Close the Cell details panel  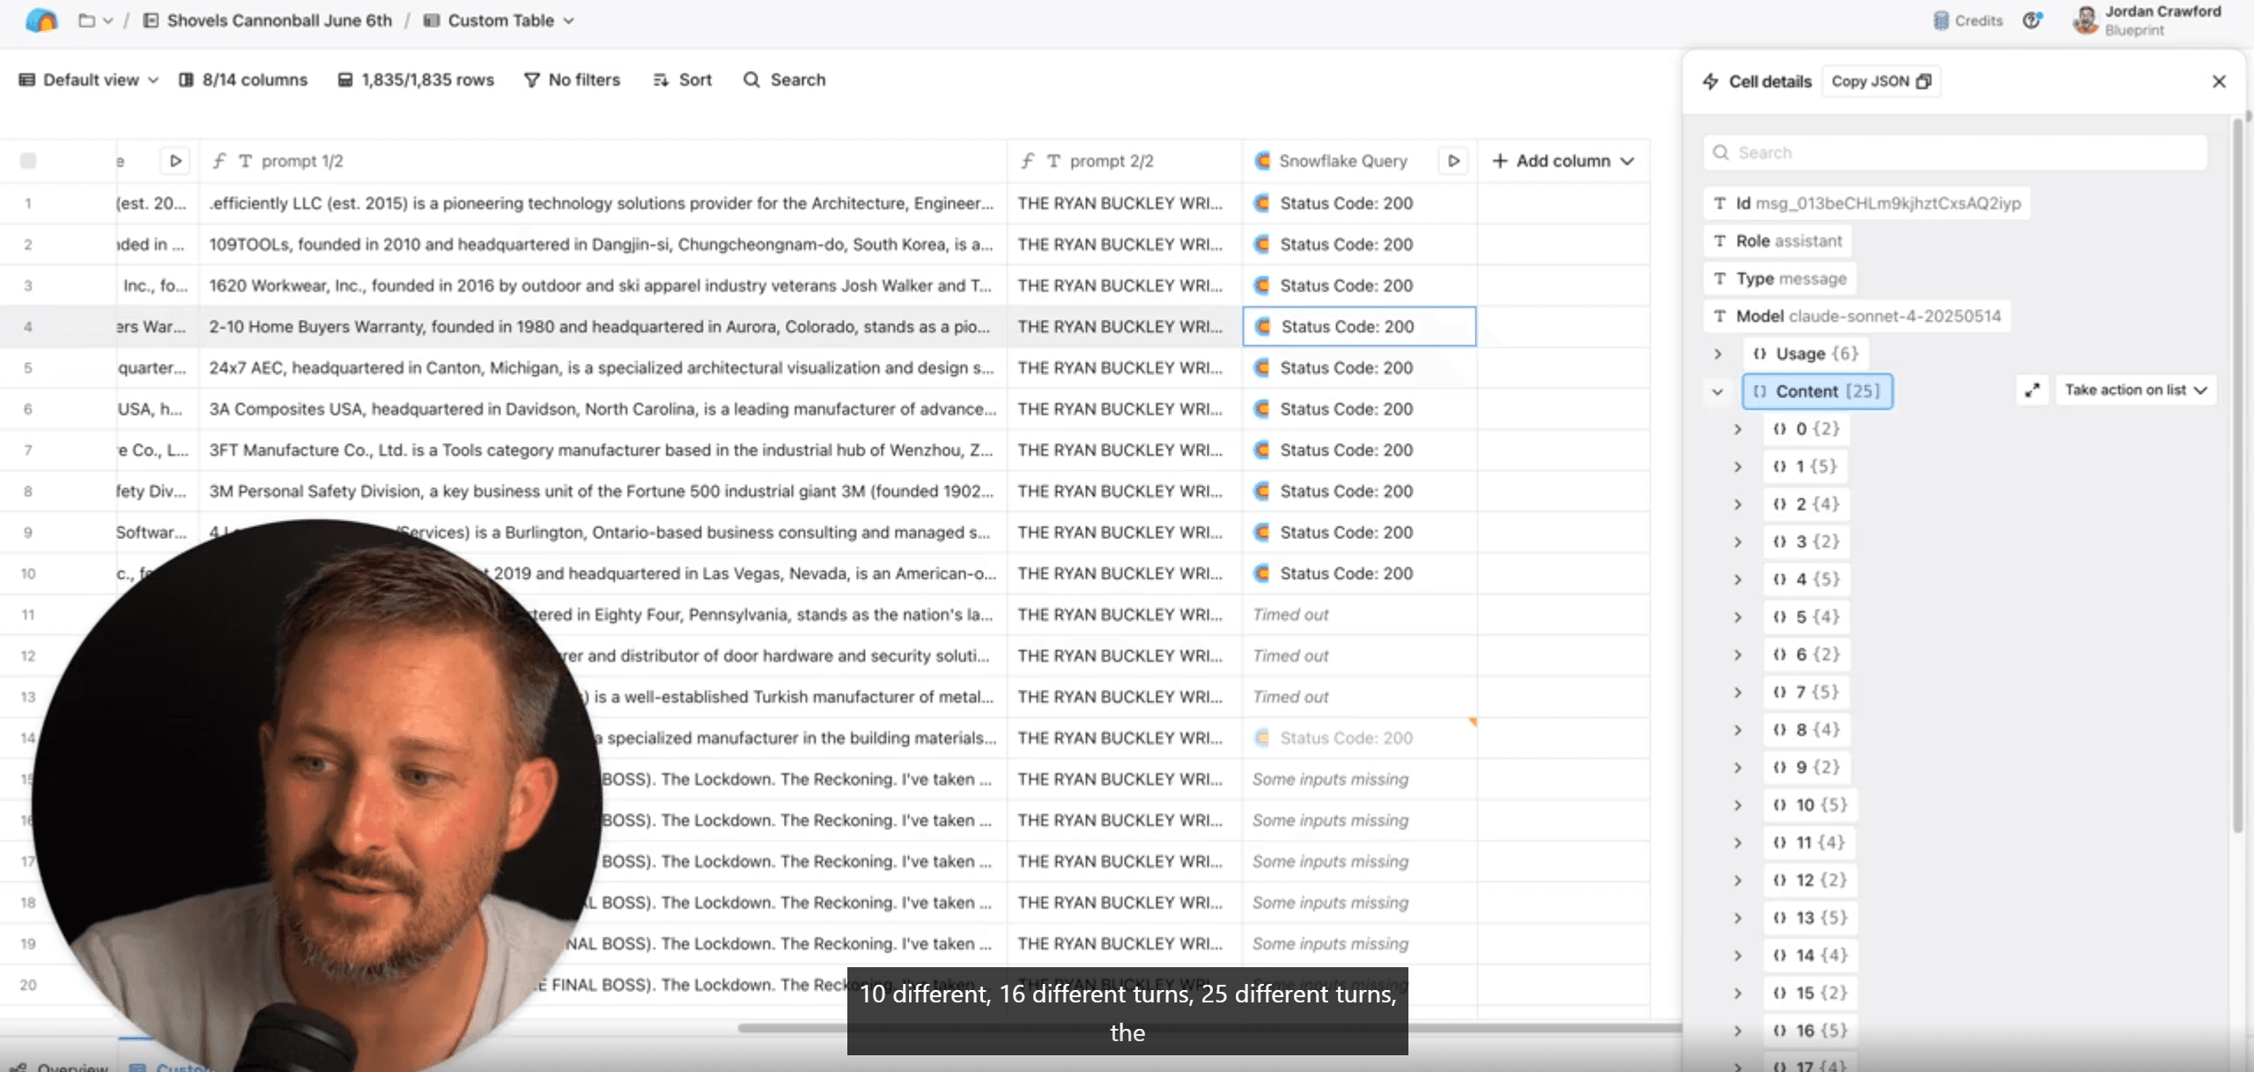tap(2219, 81)
